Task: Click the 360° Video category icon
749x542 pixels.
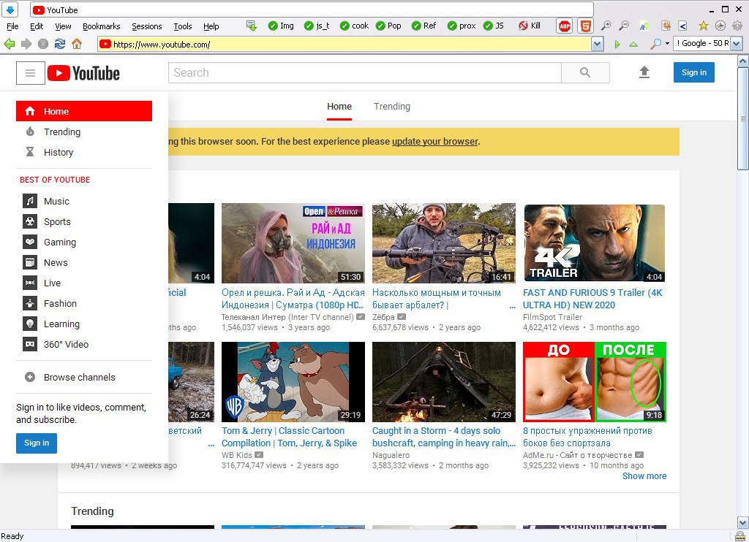Action: 30,344
